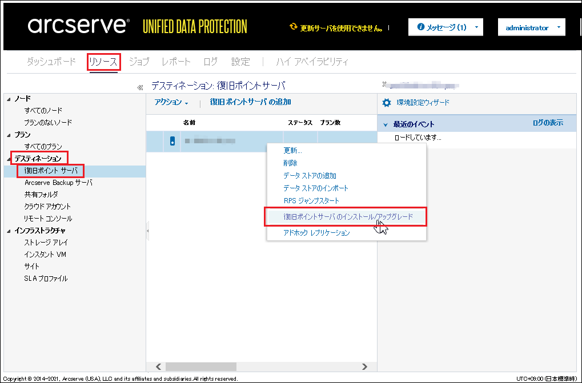582x383 pixels.
Task: Click the gear icon for 環境設定ウィザード
Action: pos(387,103)
